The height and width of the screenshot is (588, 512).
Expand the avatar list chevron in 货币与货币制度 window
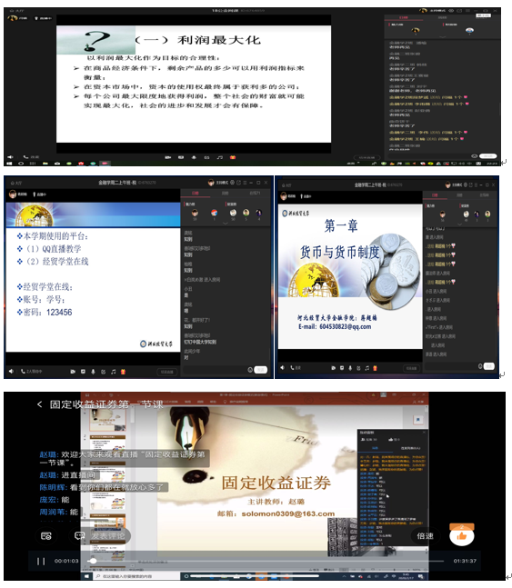tap(459, 224)
